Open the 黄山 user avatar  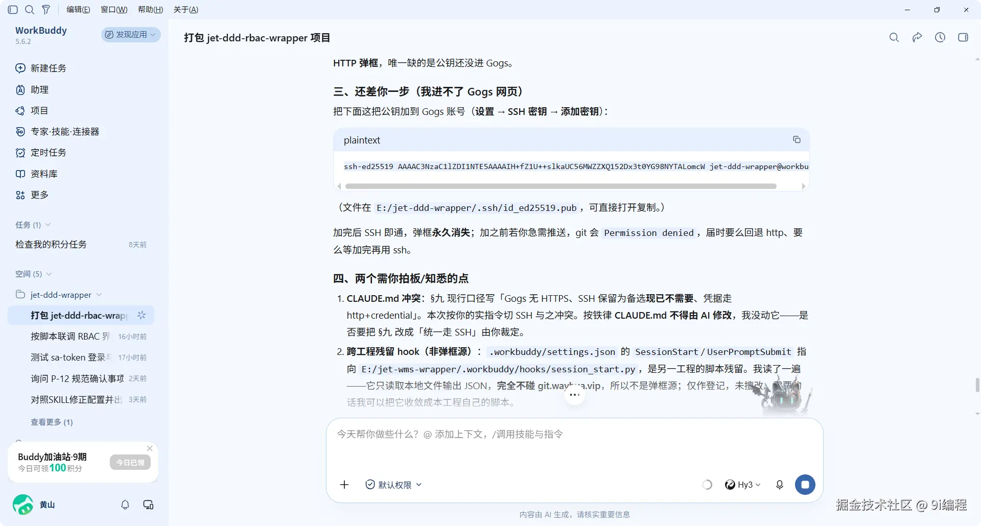[23, 505]
